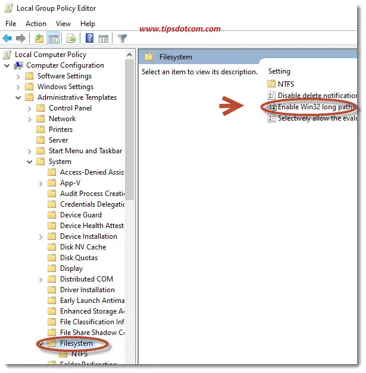This screenshot has height=373, width=366.
Task: Click the Display folder icon in tree
Action: click(x=52, y=269)
